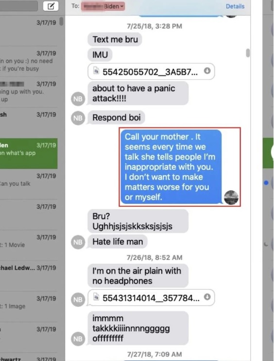This screenshot has height=361, width=274.
Task: Open the '1 Image' conversation
Action: (29, 307)
